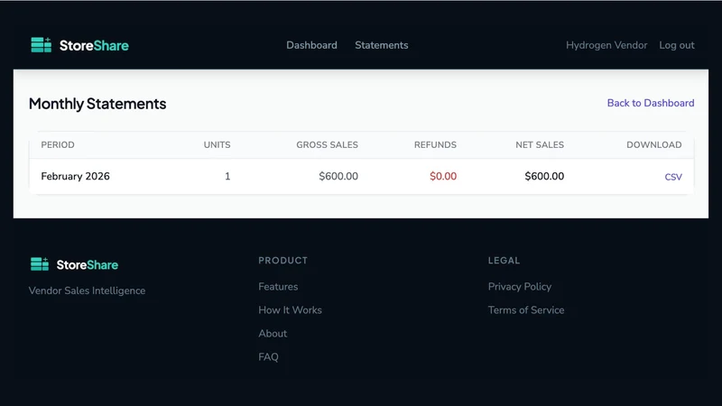
Task: Open the Features footer link
Action: [278, 286]
